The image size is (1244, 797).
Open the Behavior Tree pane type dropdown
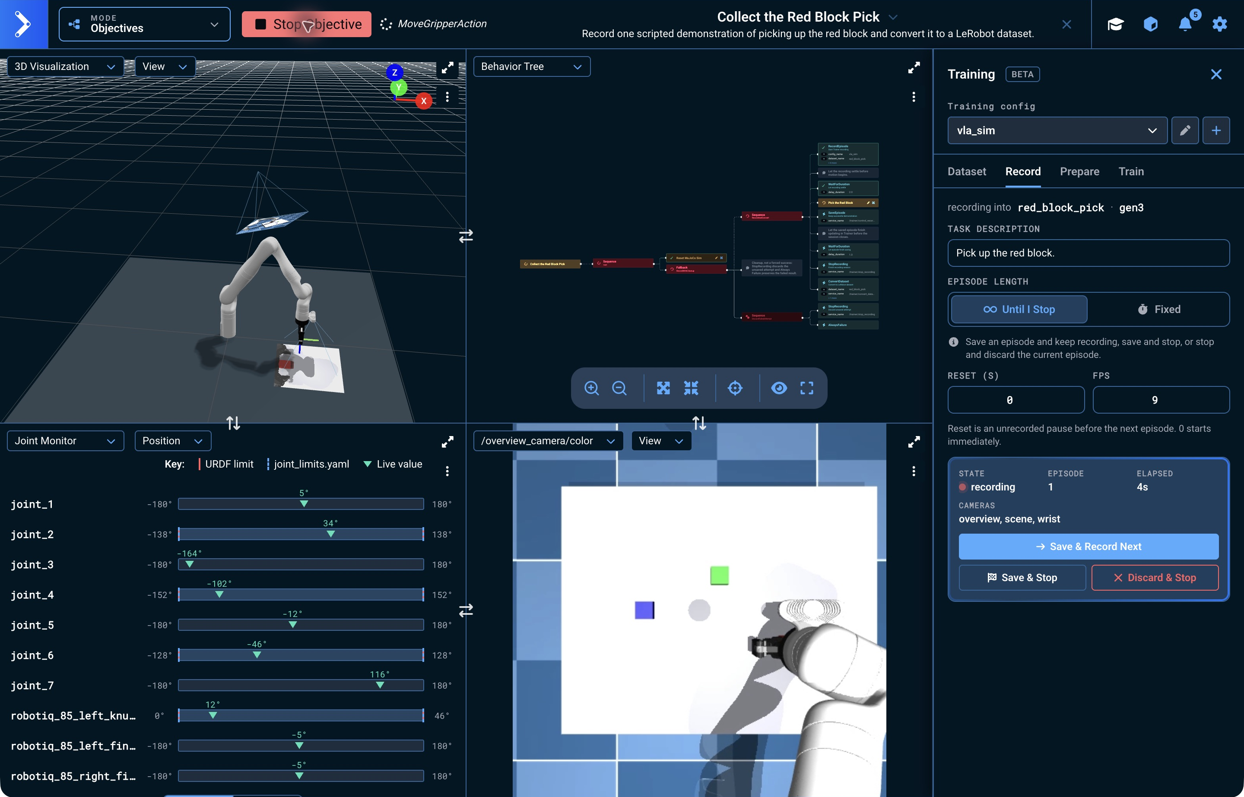(x=532, y=67)
